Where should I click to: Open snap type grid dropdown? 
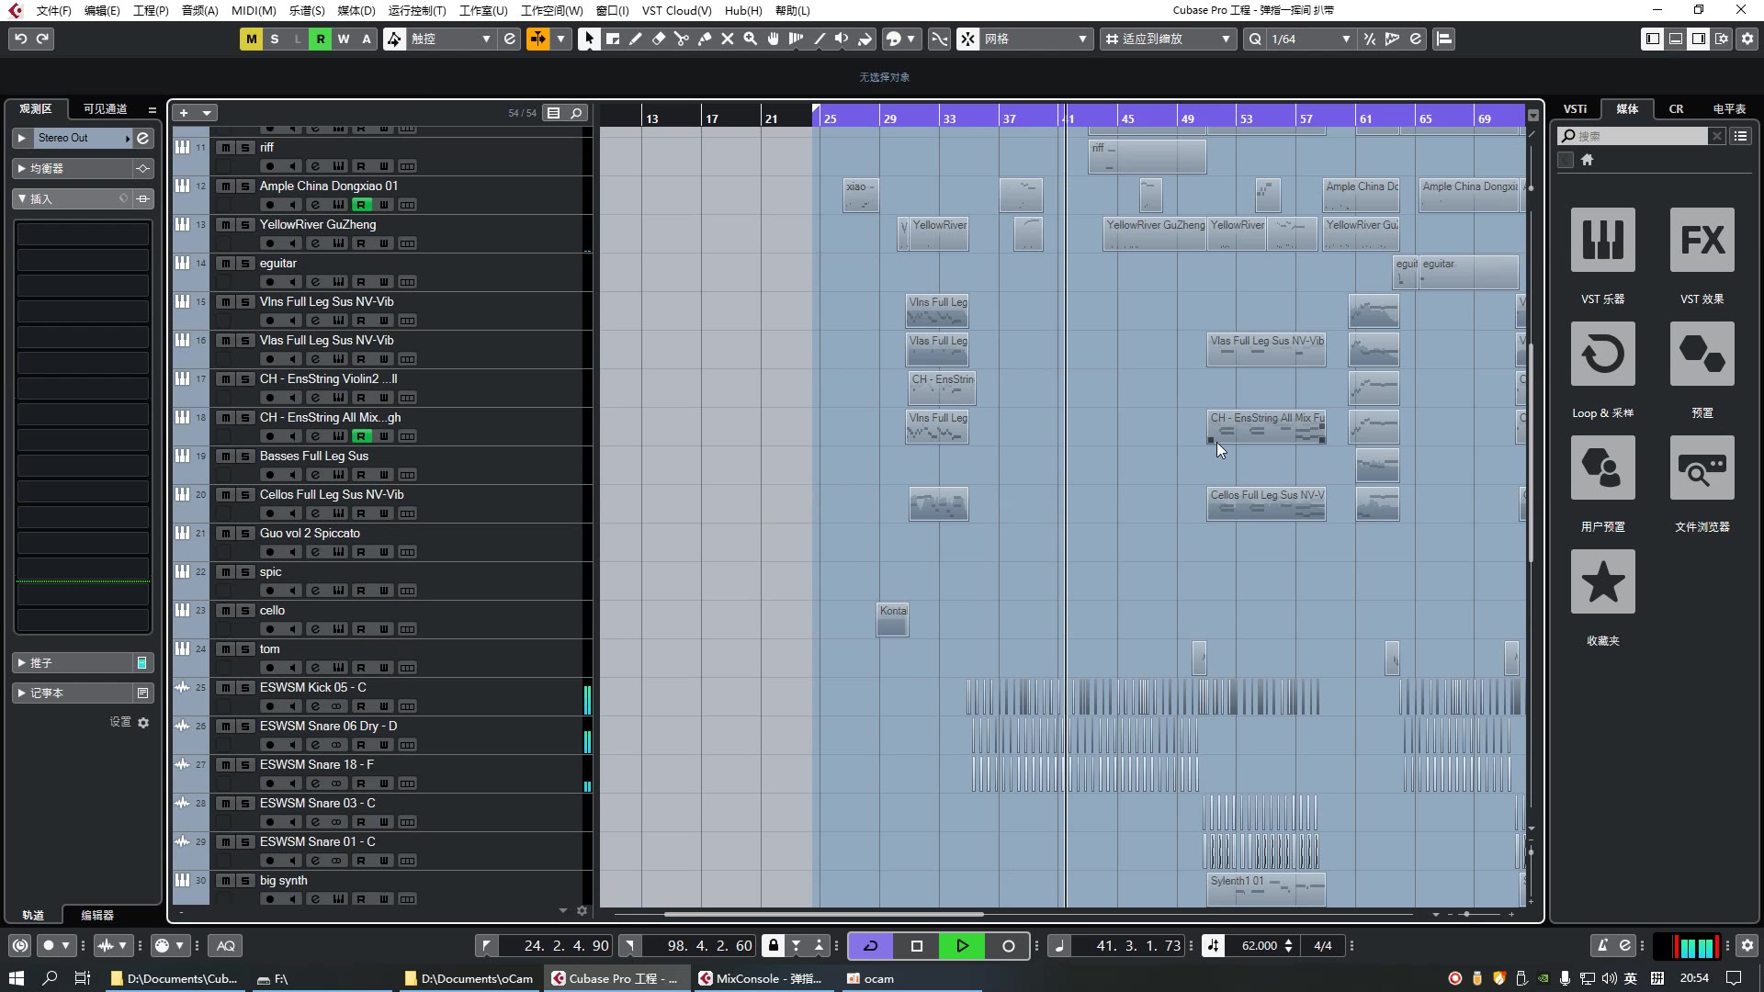(x=1035, y=39)
